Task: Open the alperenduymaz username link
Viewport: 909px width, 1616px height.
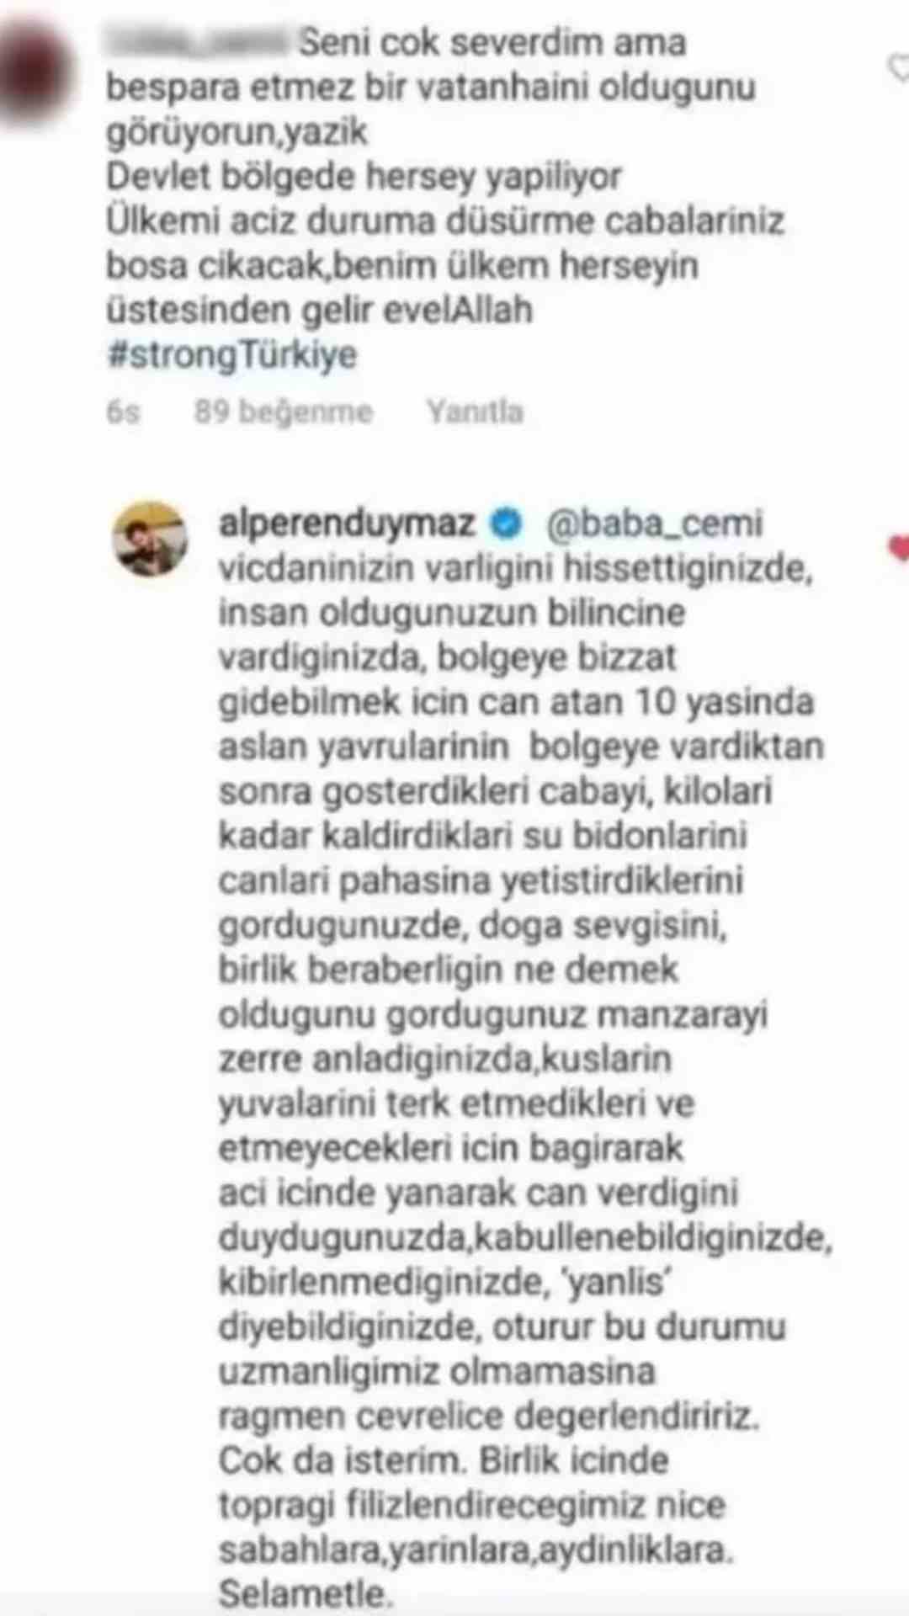Action: pos(347,524)
